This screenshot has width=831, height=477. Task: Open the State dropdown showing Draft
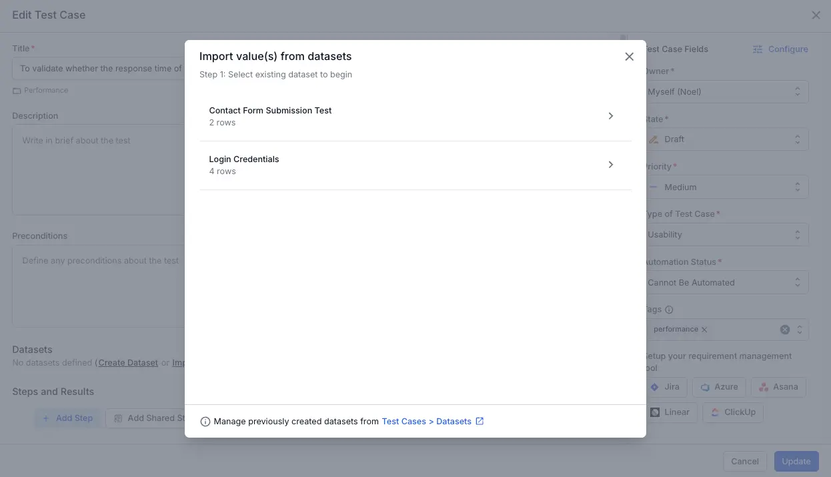[727, 139]
